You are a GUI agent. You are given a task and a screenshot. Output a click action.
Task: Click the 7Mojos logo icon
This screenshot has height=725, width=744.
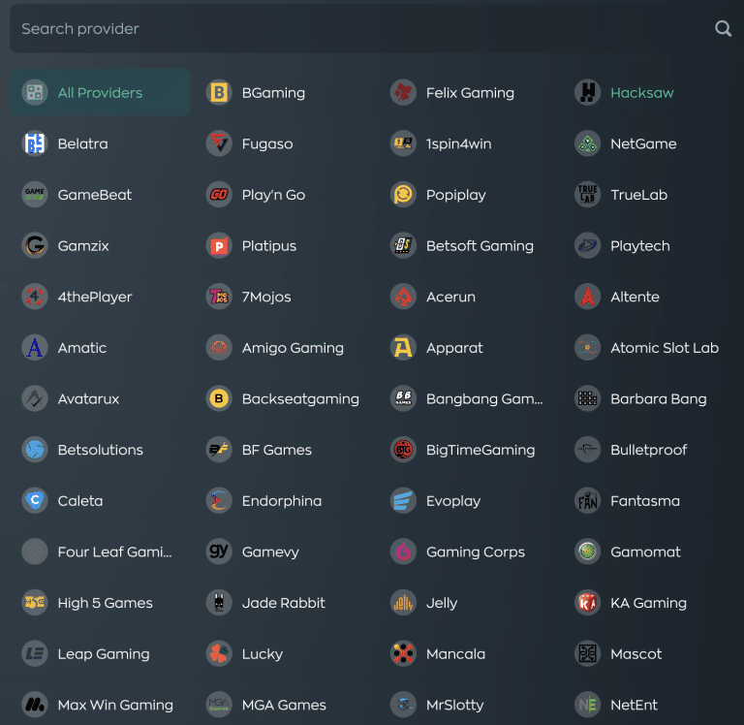pyautogui.click(x=219, y=297)
